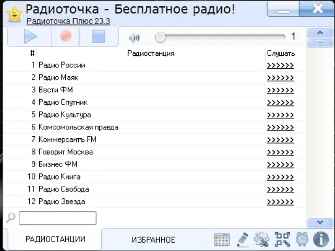Listen to Радио Свобода via its >>>>>> link
The image size is (335, 251).
point(280,189)
